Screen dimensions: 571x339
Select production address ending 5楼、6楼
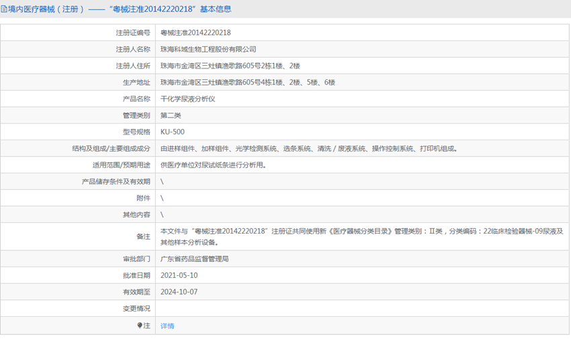[x=248, y=82]
